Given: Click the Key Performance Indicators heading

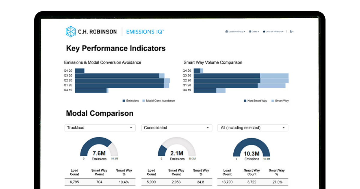Looking at the screenshot, I should [x=116, y=48].
